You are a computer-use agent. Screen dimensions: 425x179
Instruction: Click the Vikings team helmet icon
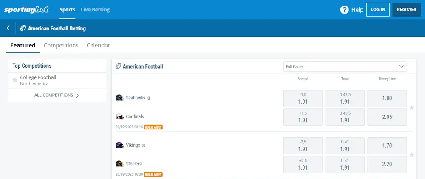(x=119, y=145)
